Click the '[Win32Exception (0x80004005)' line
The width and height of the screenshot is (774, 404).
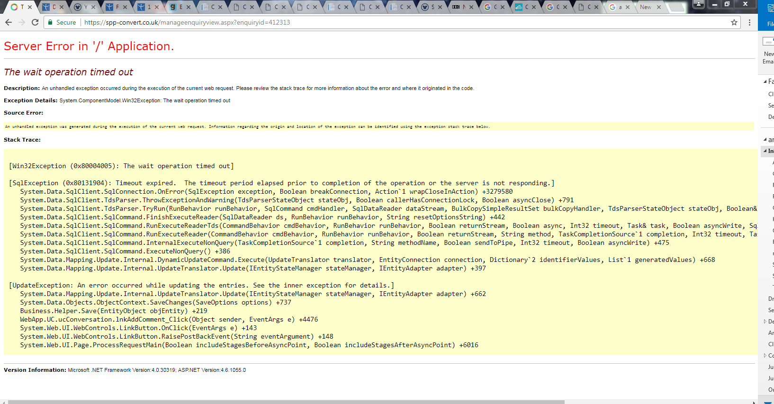click(121, 166)
